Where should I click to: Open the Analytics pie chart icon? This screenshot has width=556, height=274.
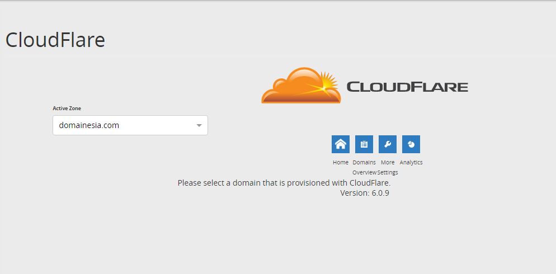(x=411, y=144)
